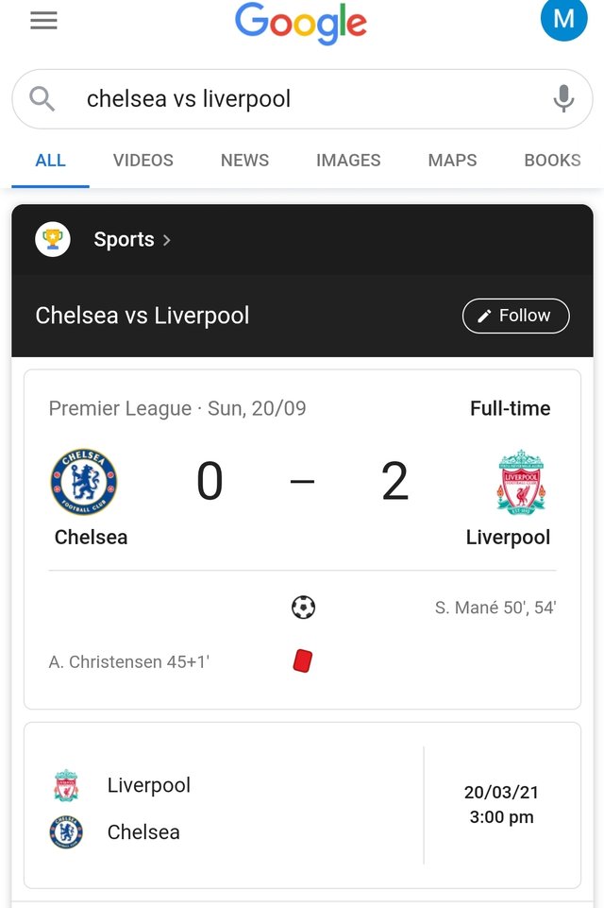The width and height of the screenshot is (604, 908).
Task: Click the Google logo
Action: tap(301, 24)
